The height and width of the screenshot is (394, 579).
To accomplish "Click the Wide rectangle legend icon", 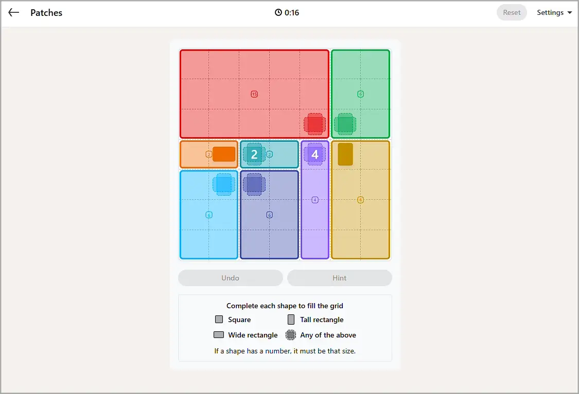I will pos(219,334).
